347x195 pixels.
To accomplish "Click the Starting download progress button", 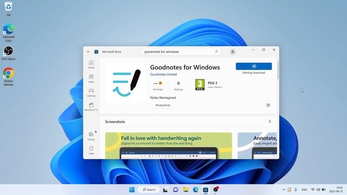I will click(254, 66).
